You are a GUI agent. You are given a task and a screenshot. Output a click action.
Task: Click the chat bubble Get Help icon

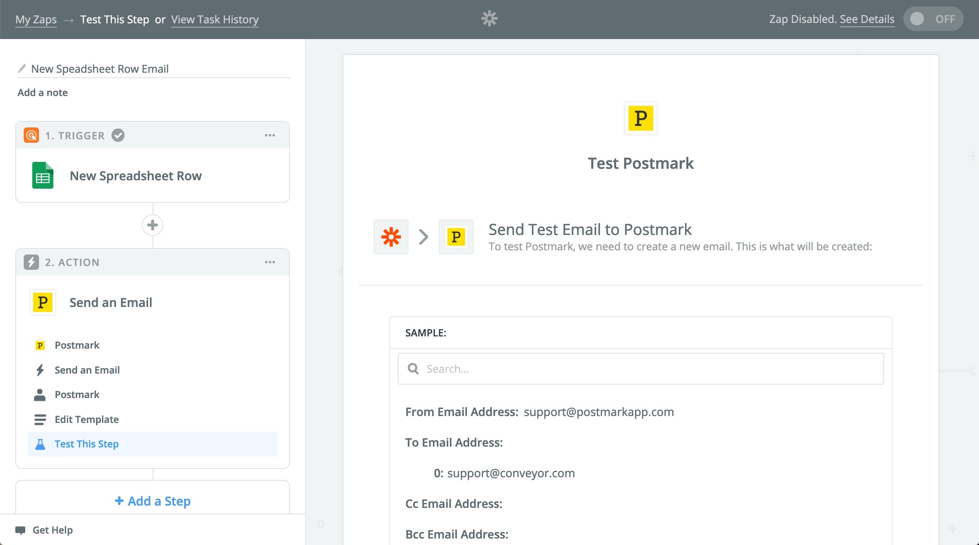coord(20,530)
